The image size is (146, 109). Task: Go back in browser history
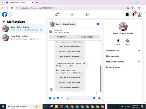click(3, 8)
